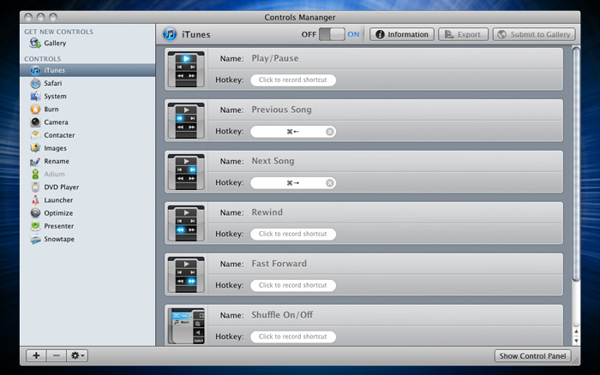This screenshot has width=600, height=375.
Task: Click the Next Song control thumbnail
Action: [x=186, y=171]
